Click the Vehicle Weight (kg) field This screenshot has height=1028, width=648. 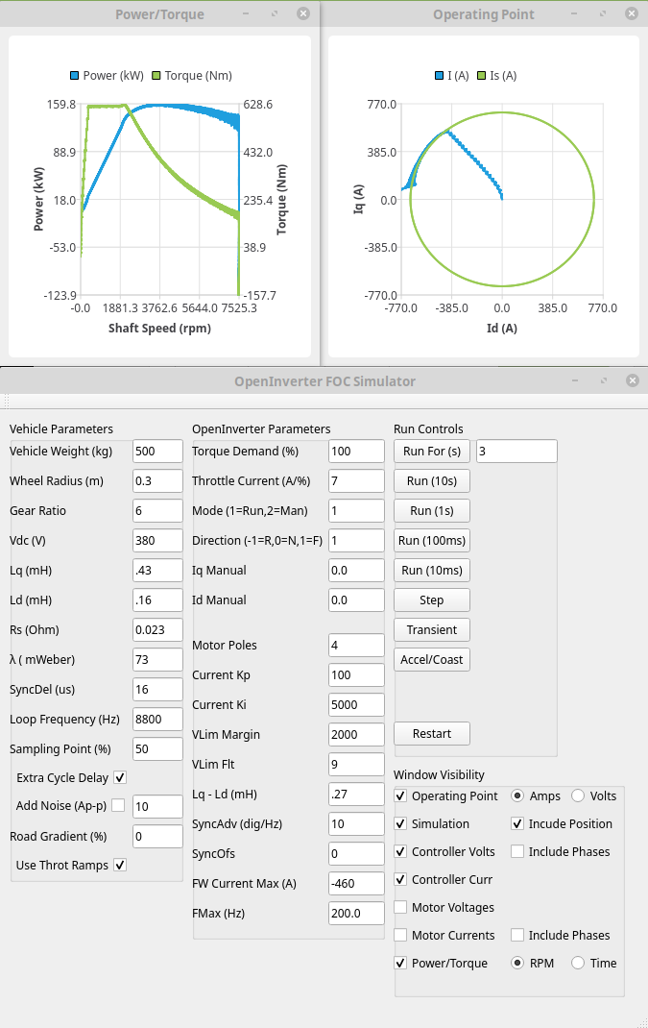point(157,451)
